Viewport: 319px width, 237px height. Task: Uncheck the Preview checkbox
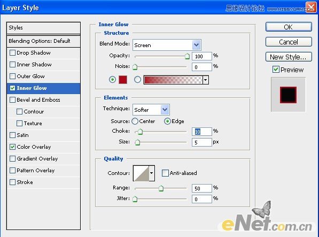coord(276,70)
